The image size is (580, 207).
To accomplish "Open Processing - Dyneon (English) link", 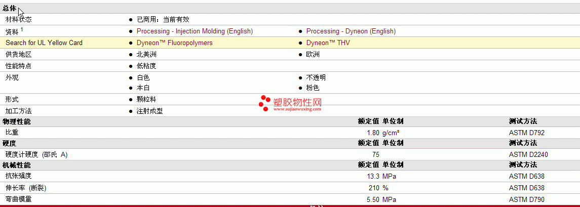I will tap(351, 31).
